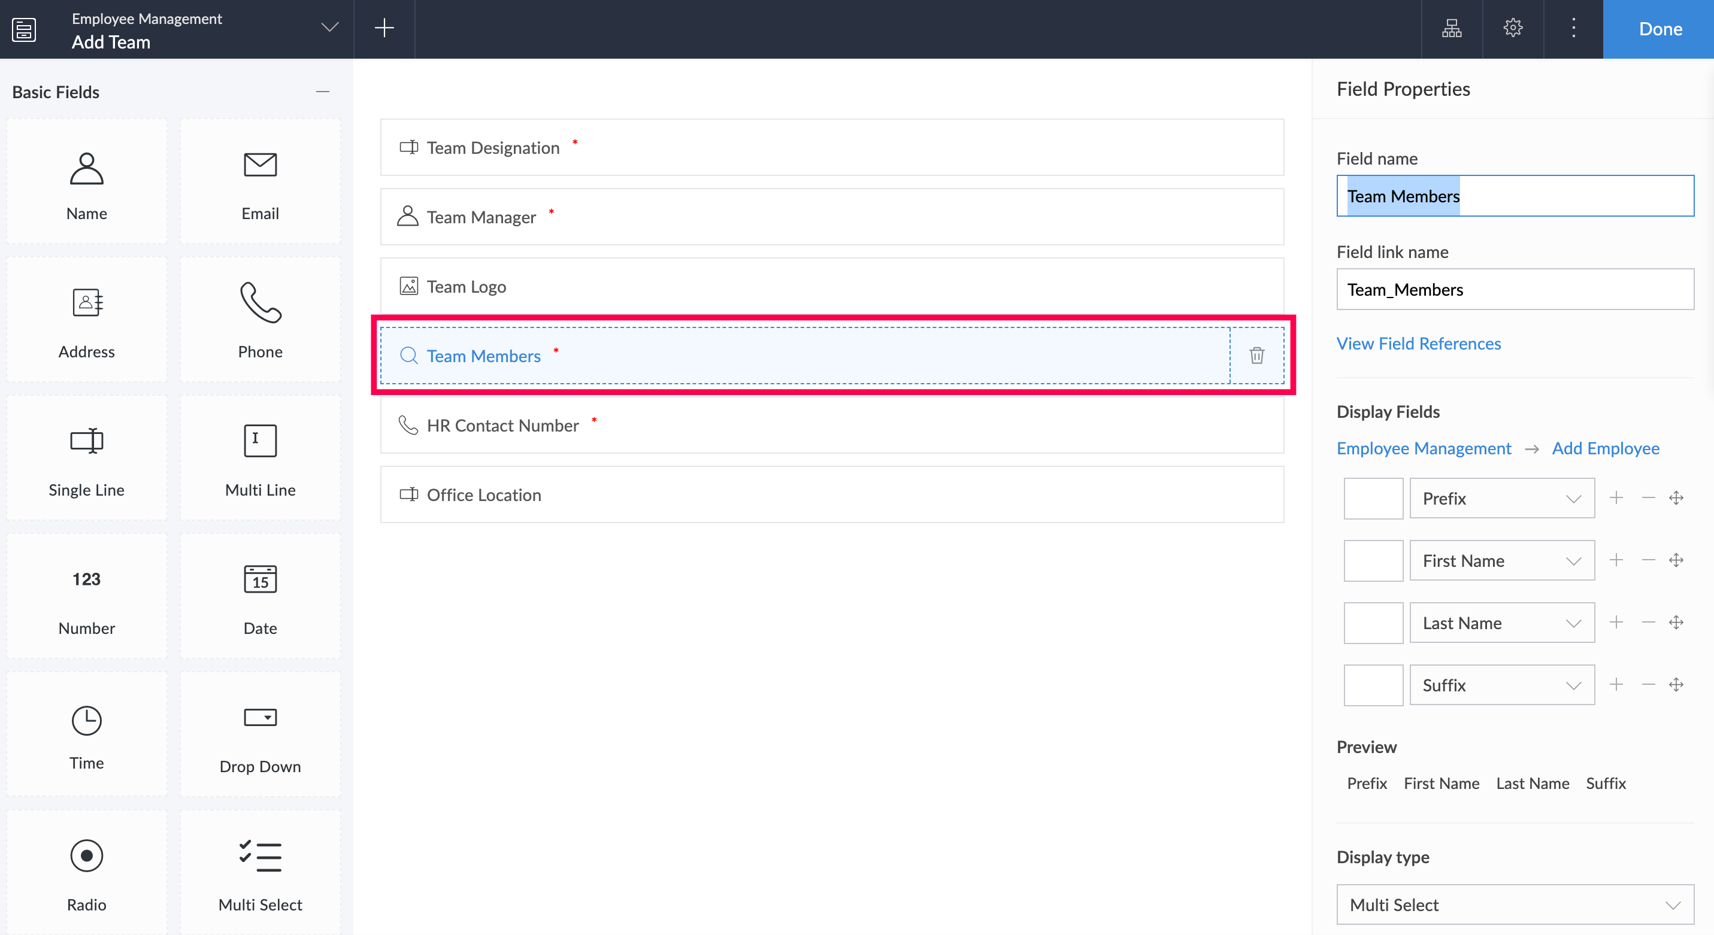Add a display field after Prefix row
This screenshot has width=1714, height=935.
click(x=1616, y=498)
